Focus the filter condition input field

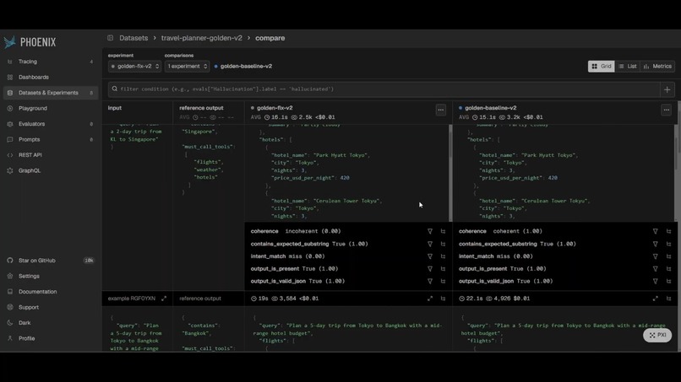click(x=384, y=89)
